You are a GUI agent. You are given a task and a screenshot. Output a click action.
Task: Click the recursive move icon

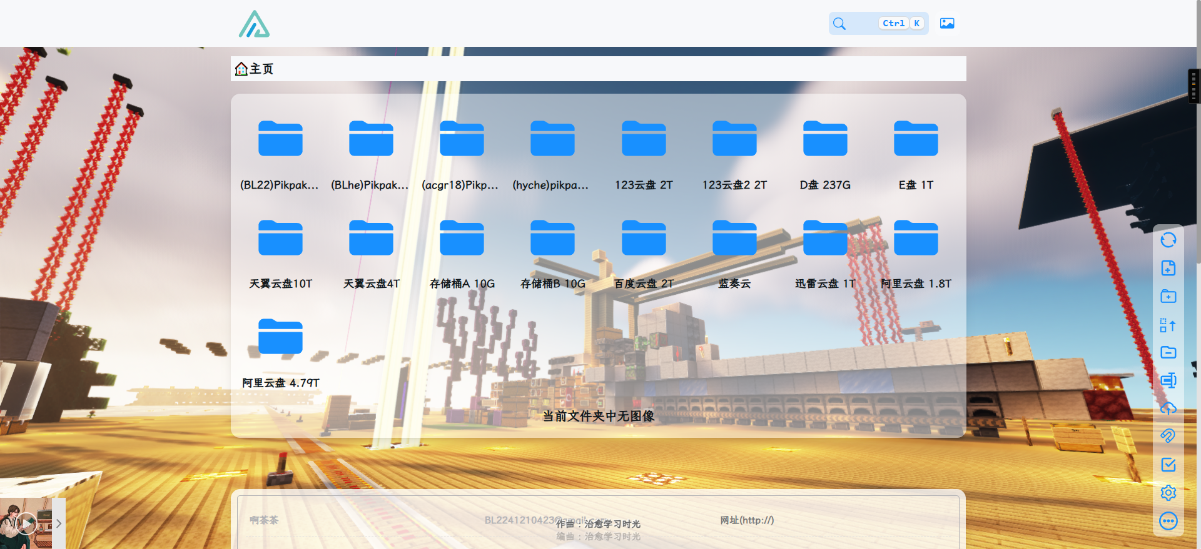pyautogui.click(x=1168, y=325)
